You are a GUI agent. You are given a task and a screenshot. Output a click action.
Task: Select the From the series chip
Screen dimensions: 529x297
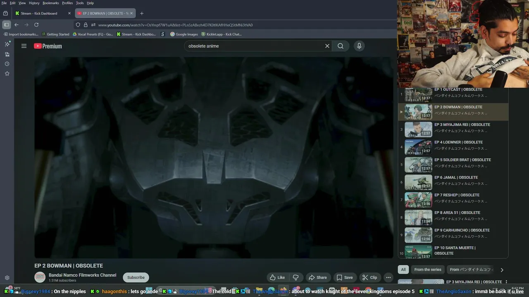click(428, 269)
